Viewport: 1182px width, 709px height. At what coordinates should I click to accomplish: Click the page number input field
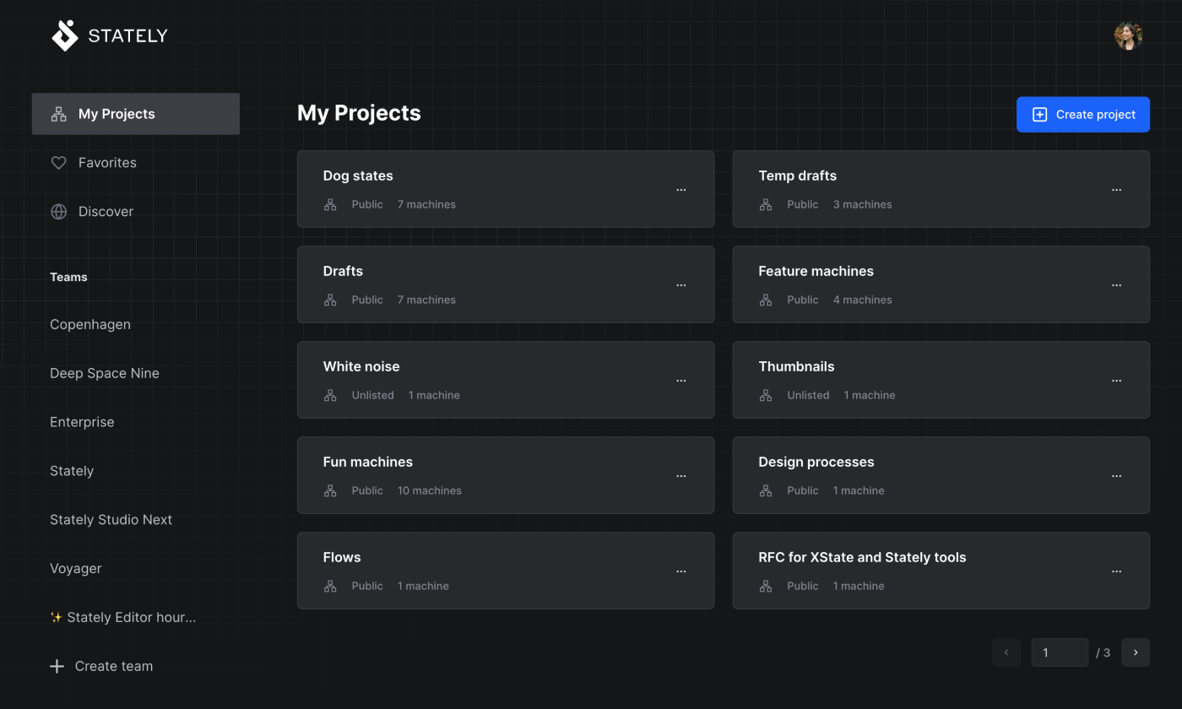click(1059, 652)
